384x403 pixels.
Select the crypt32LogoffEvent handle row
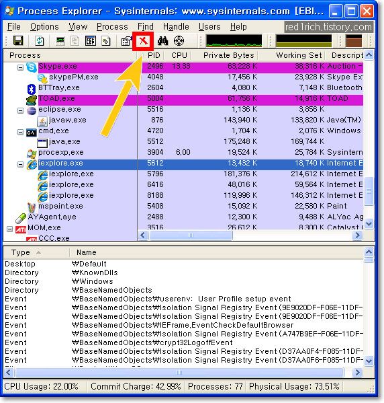184,342
